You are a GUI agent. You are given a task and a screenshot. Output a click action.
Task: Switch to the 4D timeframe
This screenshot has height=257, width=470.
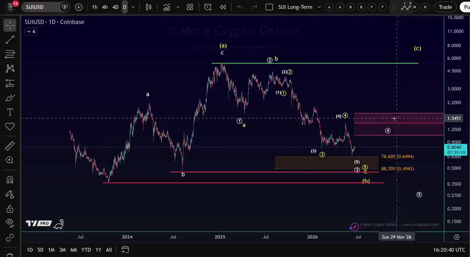coord(115,7)
